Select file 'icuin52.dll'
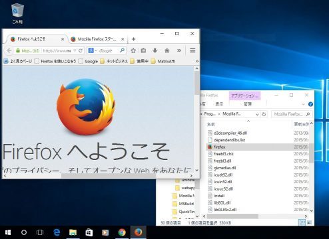Image resolution: width=329 pixels, height=239 pixels. pos(222,182)
